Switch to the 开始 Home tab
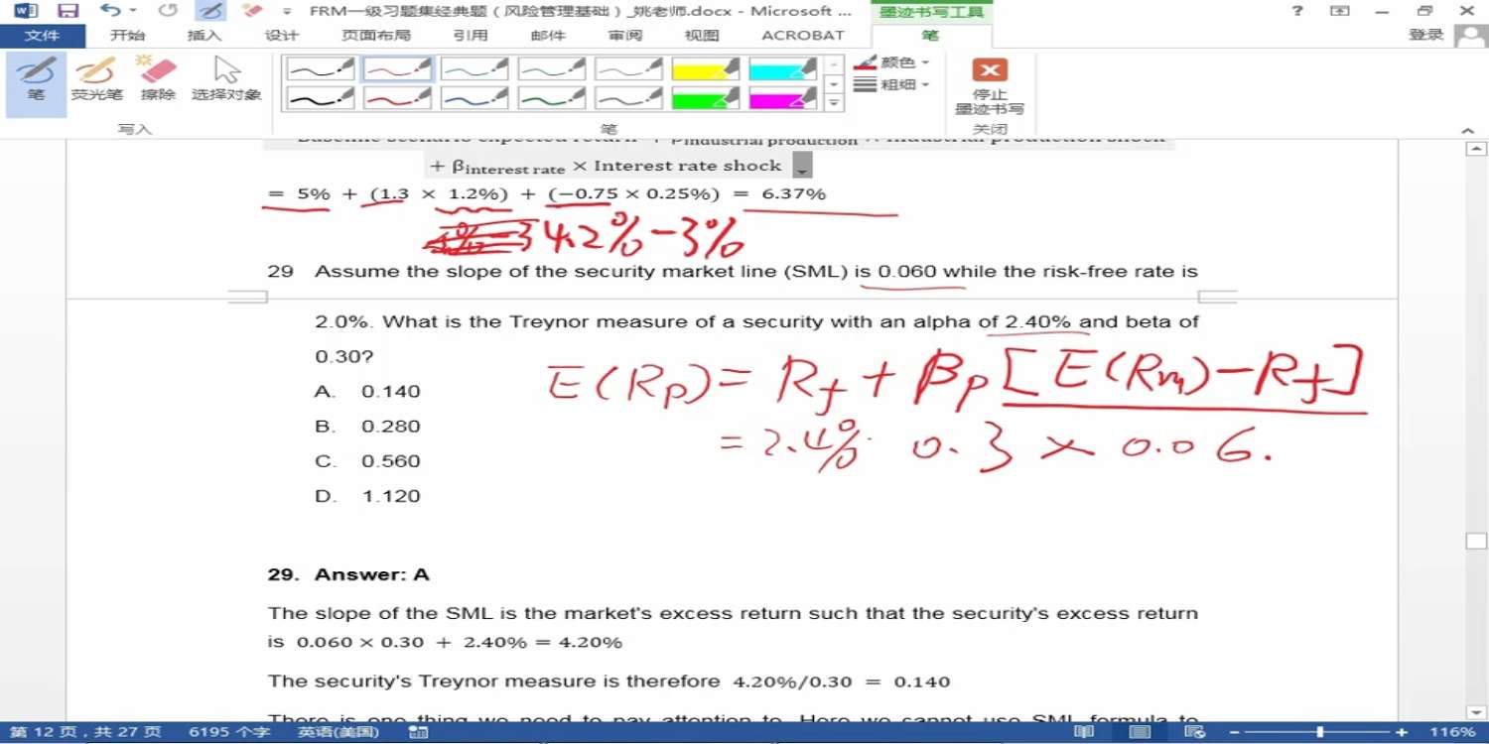1489x744 pixels. coord(127,35)
